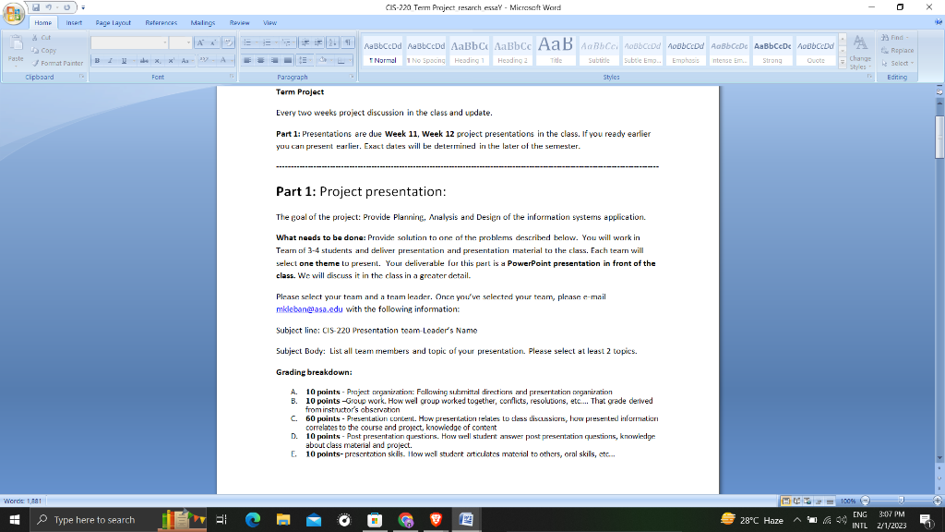Toggle Bold formatting

96,60
